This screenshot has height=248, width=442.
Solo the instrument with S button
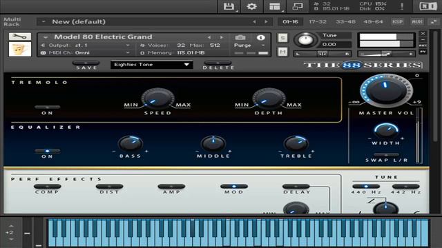[282, 38]
